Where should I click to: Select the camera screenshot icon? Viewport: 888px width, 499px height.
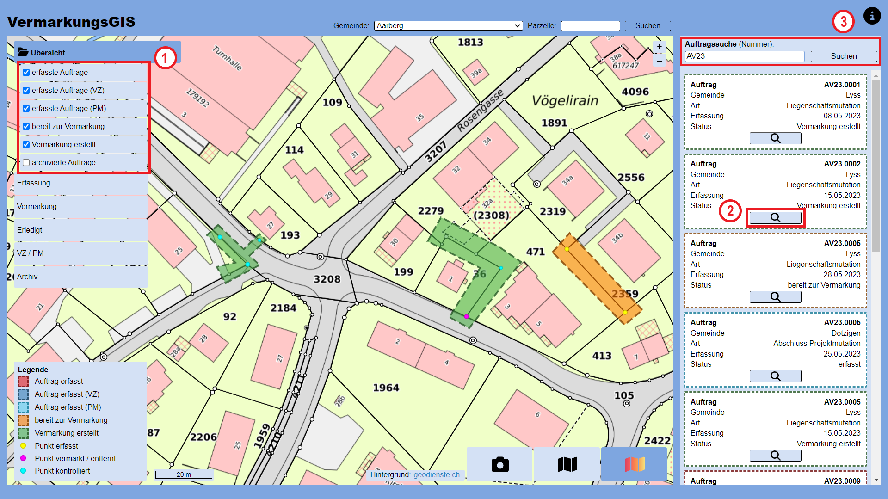point(499,464)
